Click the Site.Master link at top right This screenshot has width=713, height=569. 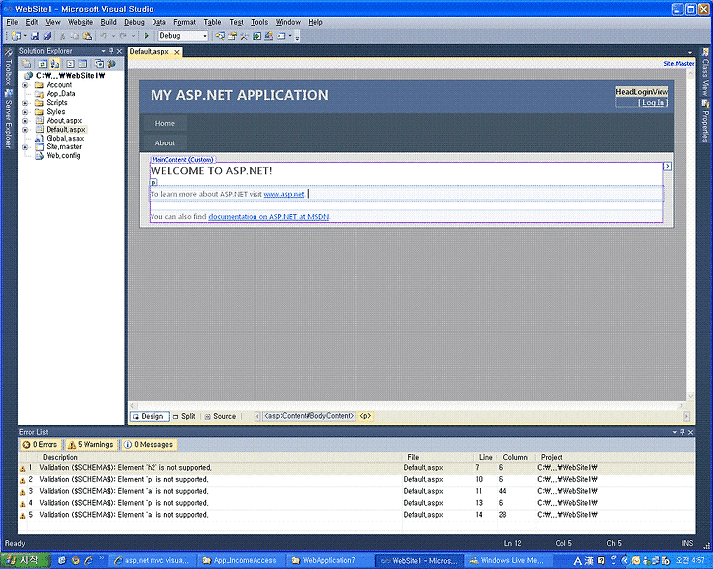pos(679,64)
